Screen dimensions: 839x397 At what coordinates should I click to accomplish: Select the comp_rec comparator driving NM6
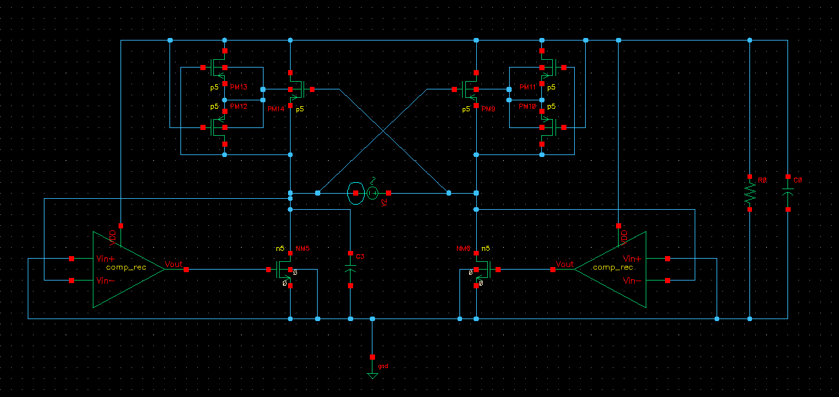click(x=610, y=270)
